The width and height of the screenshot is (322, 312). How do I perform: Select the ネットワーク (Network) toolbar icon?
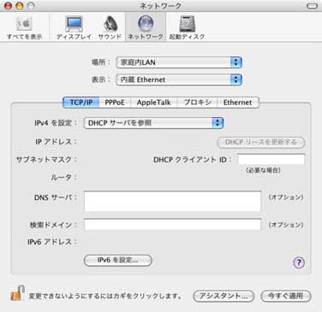(x=146, y=28)
